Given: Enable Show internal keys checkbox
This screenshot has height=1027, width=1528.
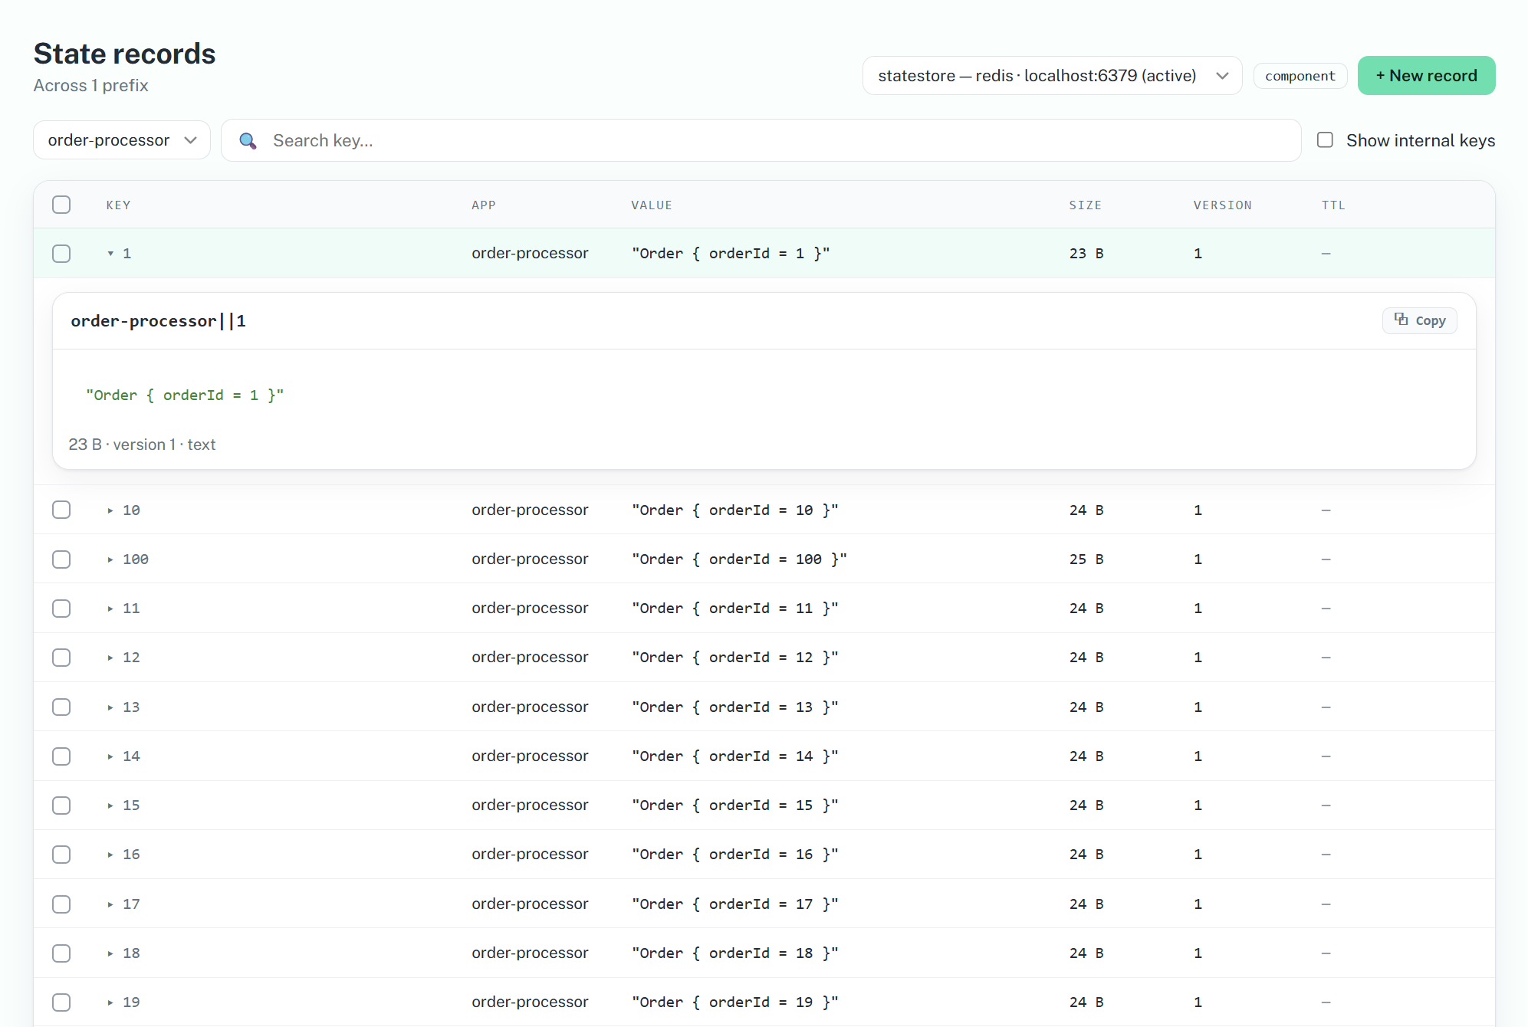Looking at the screenshot, I should [x=1325, y=140].
